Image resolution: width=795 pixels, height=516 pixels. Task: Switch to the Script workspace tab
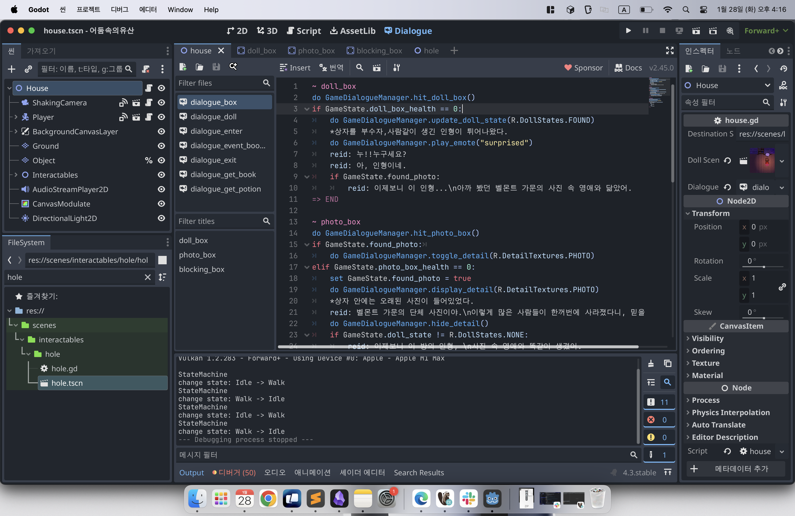tap(304, 31)
